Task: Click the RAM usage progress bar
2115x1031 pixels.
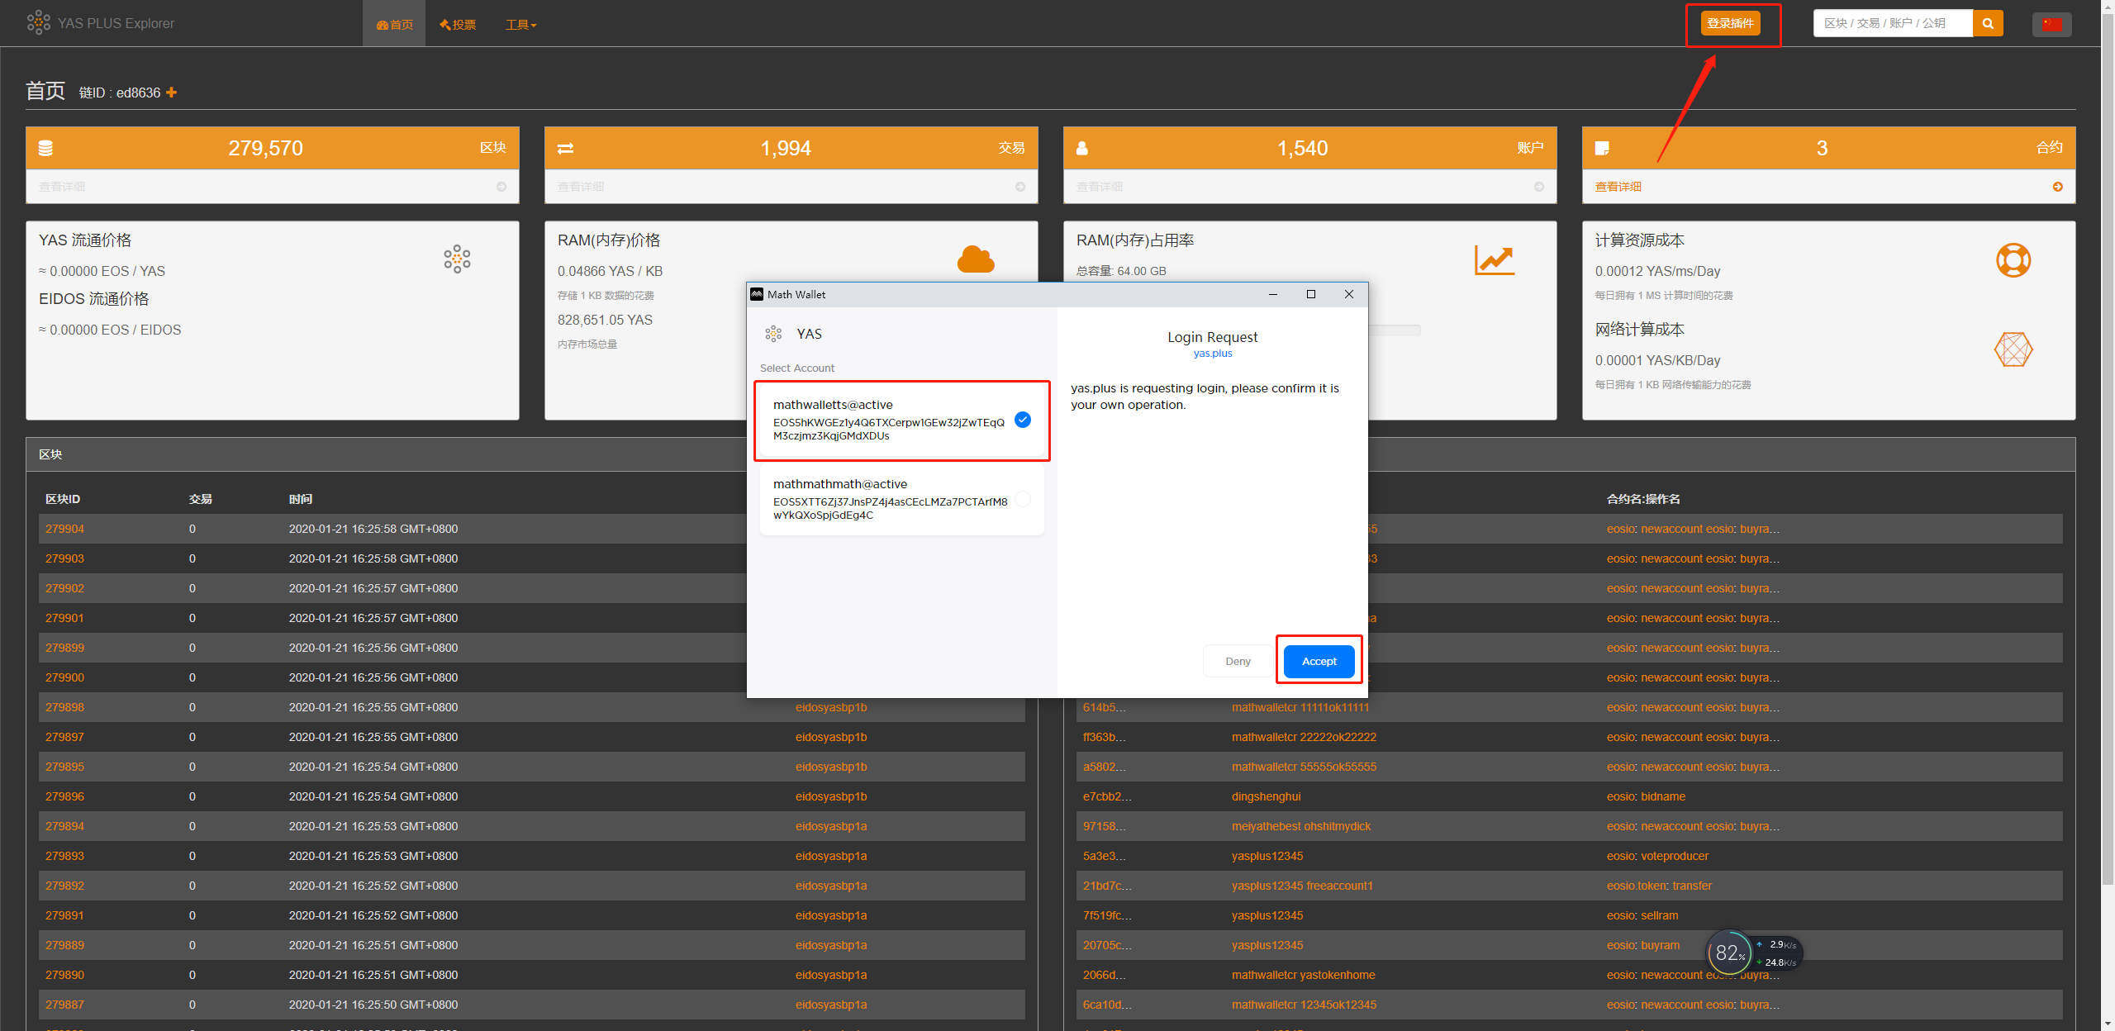Action: 1395,330
